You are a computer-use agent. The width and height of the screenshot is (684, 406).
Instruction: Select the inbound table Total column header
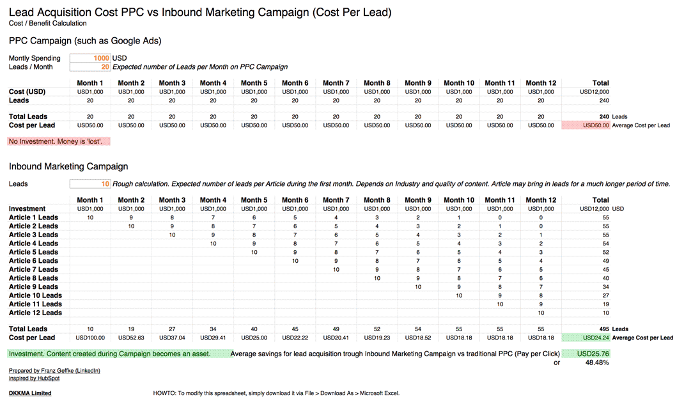tap(601, 200)
